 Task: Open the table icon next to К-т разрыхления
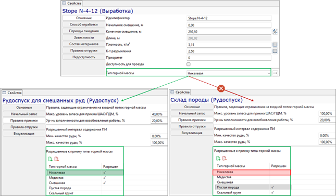[x=275, y=51]
